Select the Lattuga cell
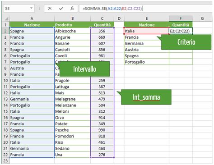Screen dimensions: 214x165 (x=72, y=87)
